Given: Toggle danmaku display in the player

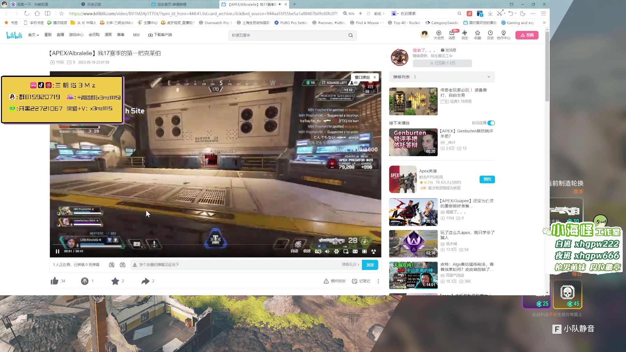Looking at the screenshot, I should 318,251.
